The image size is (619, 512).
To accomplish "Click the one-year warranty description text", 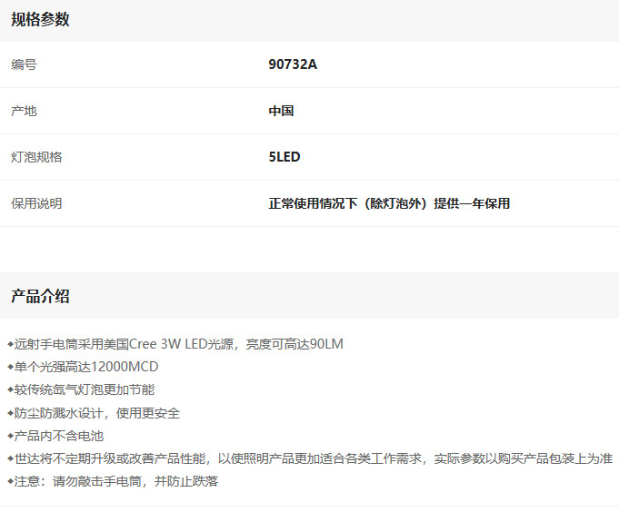I will tap(389, 203).
